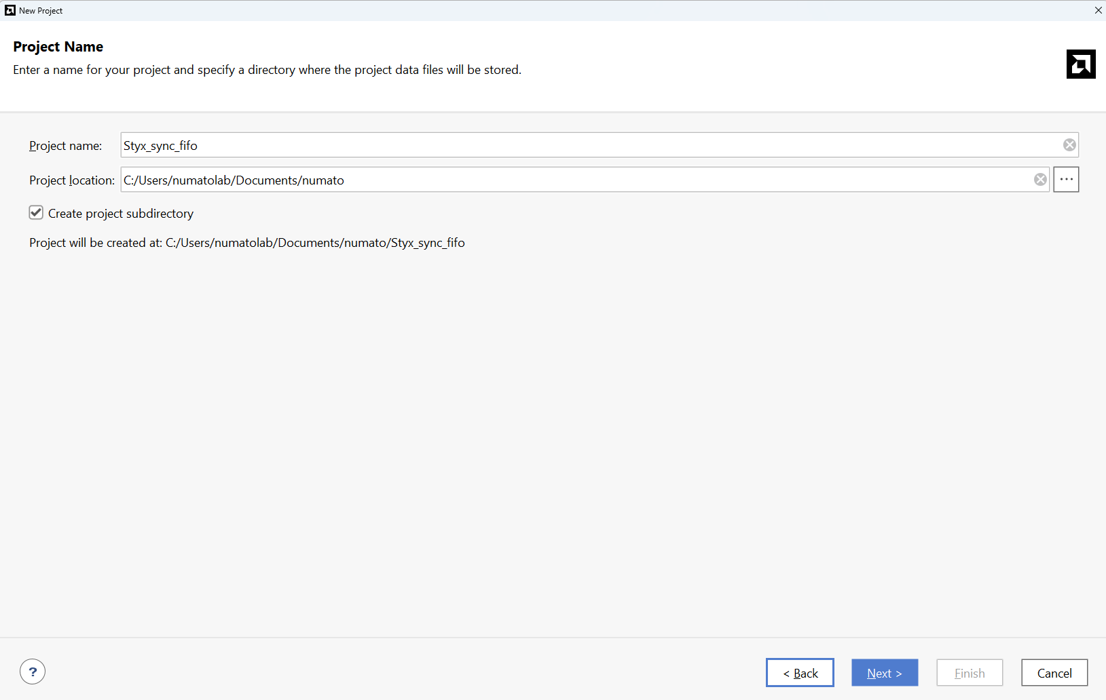
Task: Click the 'Project name:' label
Action: (65, 146)
